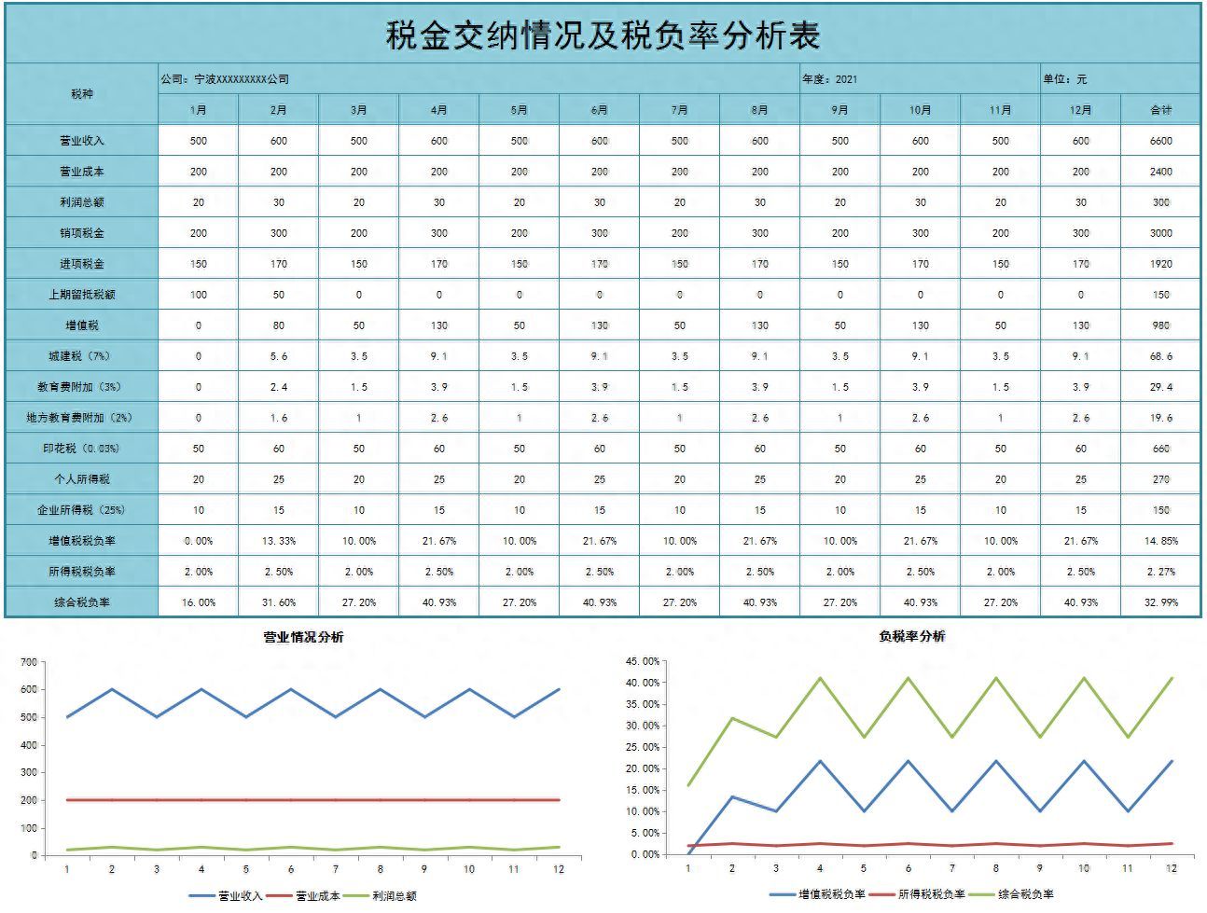Select the 32.99% total 综合税负率 cell
Screen dimensions: 1207x913
[x=1160, y=602]
